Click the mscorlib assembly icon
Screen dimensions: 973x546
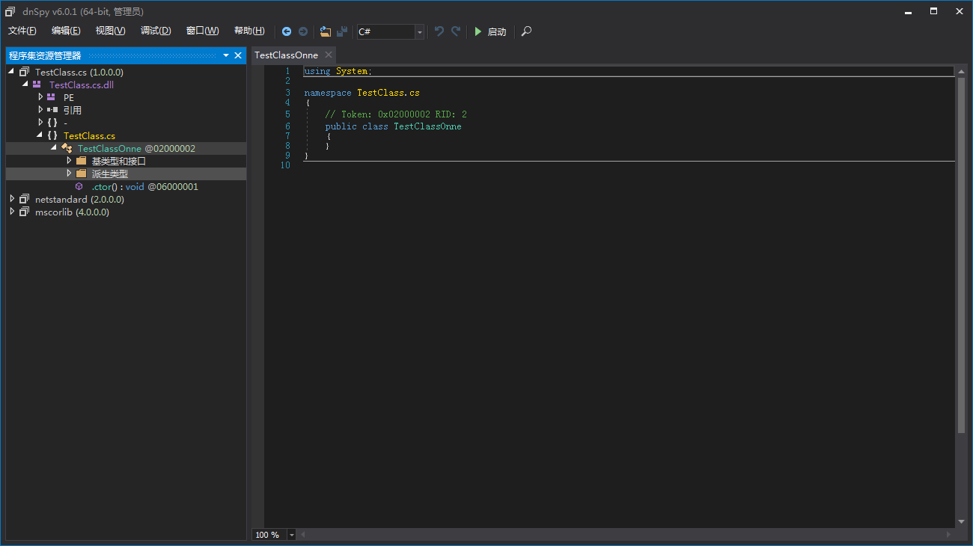25,212
